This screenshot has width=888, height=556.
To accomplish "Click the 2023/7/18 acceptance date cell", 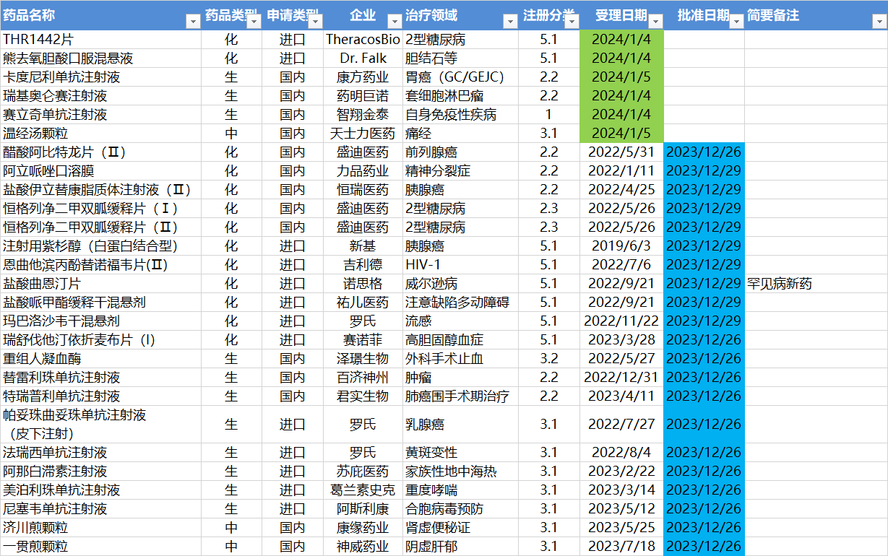I will [621, 547].
